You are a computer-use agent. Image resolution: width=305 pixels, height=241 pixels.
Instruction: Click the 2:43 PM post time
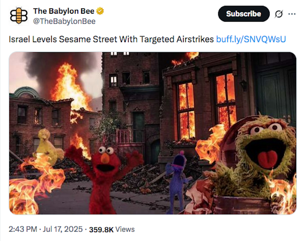point(23,229)
